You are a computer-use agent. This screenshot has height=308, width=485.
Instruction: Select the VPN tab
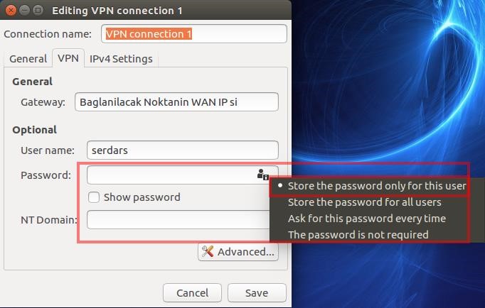pos(68,59)
